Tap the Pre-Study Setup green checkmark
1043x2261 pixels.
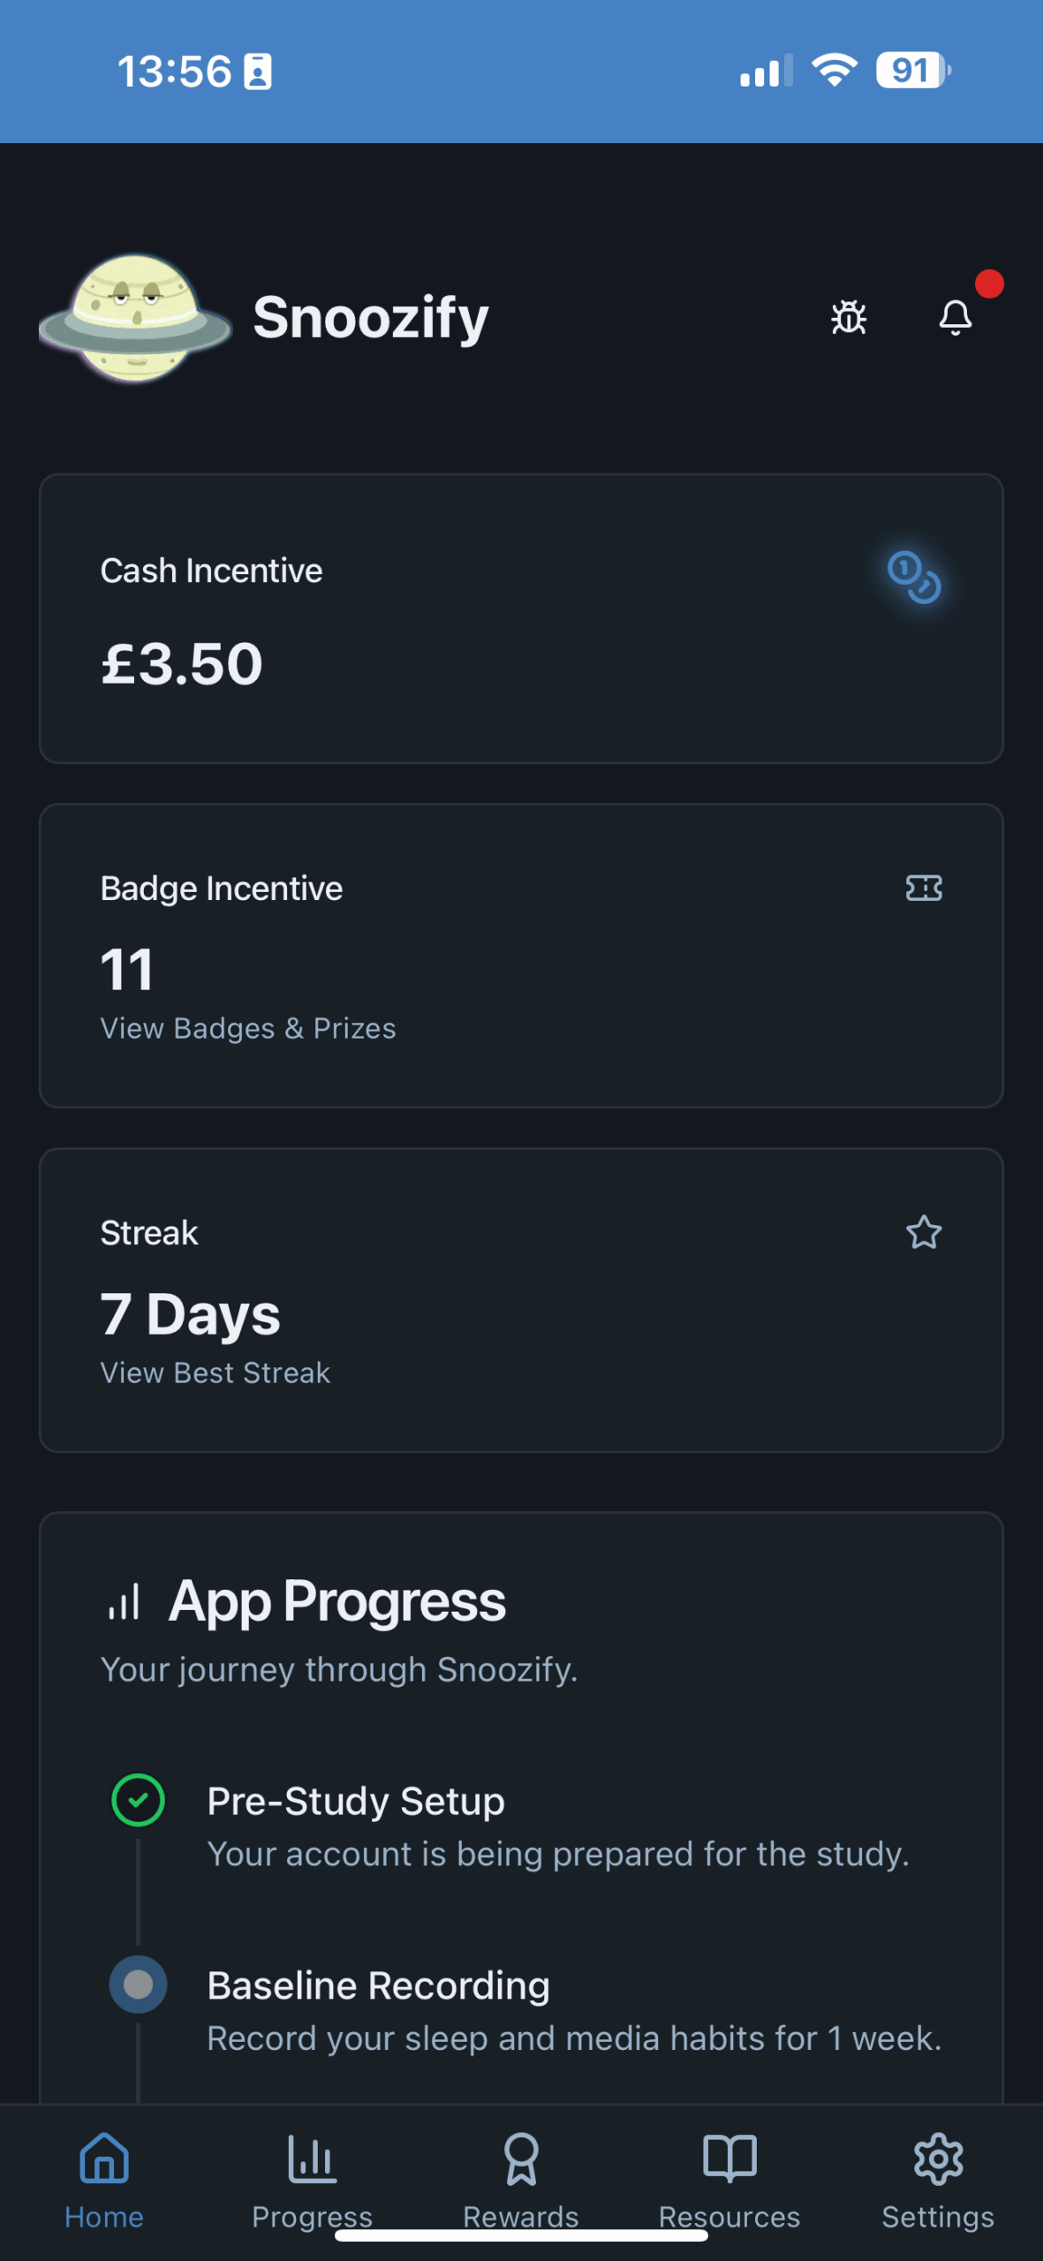pos(138,1800)
